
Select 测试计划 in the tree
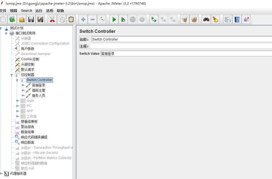[16, 28]
